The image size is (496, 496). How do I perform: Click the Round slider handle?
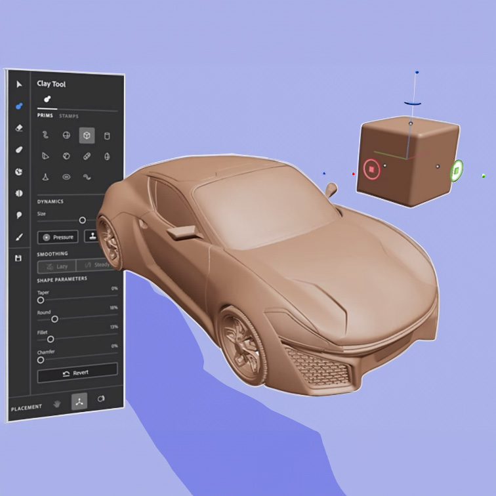point(54,319)
